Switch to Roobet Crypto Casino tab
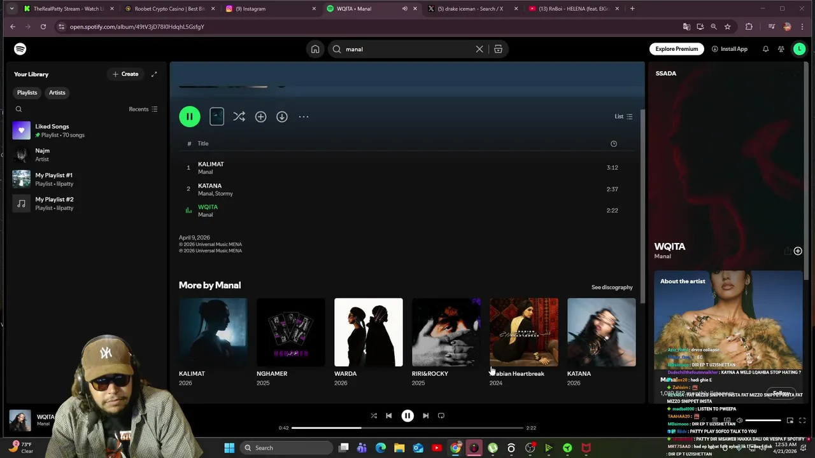815x458 pixels. tap(169, 9)
